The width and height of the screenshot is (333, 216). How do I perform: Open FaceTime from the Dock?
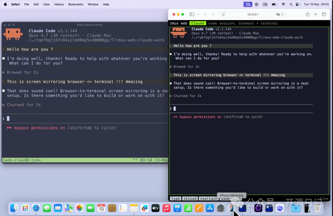point(90,208)
